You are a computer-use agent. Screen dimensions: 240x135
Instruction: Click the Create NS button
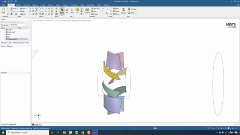click(5, 22)
